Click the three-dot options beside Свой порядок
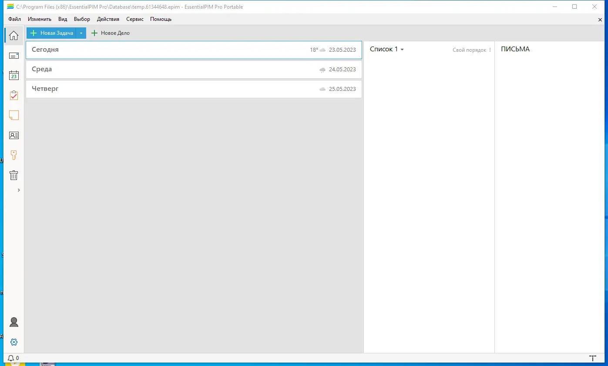 pos(490,50)
